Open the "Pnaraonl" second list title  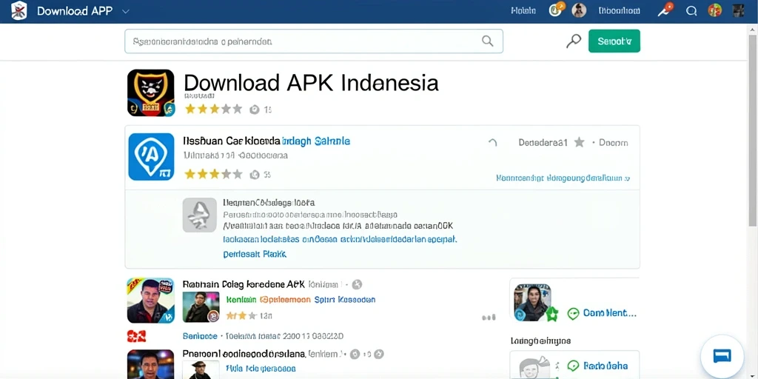coord(244,354)
